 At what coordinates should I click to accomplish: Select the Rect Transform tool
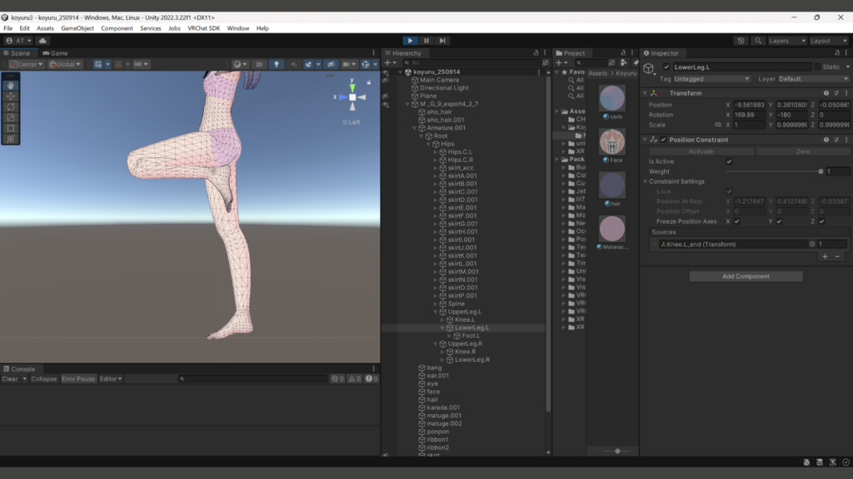pos(11,128)
